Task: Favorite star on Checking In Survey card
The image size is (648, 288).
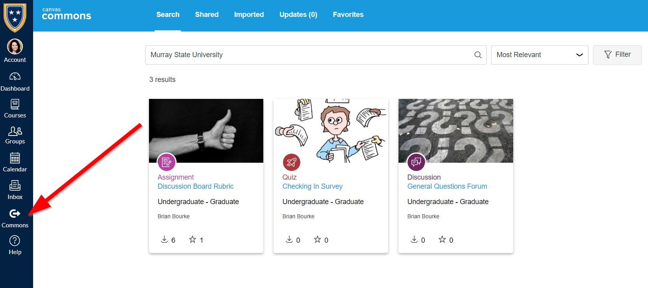Action: click(x=317, y=240)
